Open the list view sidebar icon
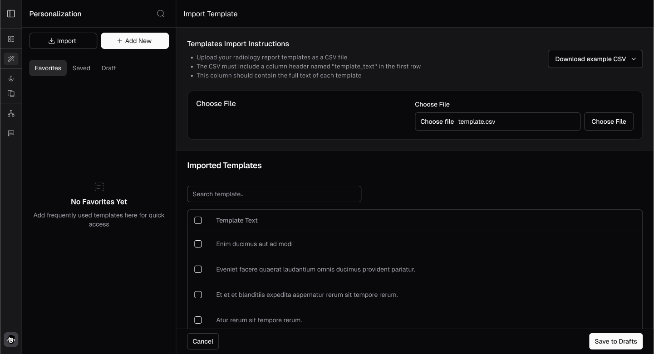 coord(11,39)
